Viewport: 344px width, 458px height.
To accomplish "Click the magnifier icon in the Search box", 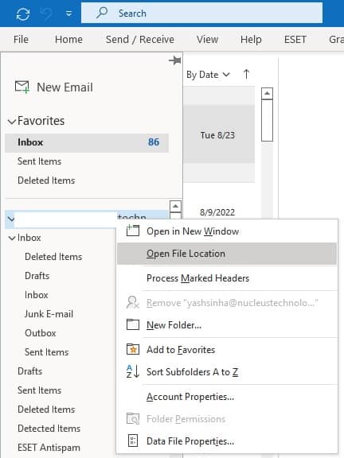I will coord(102,13).
